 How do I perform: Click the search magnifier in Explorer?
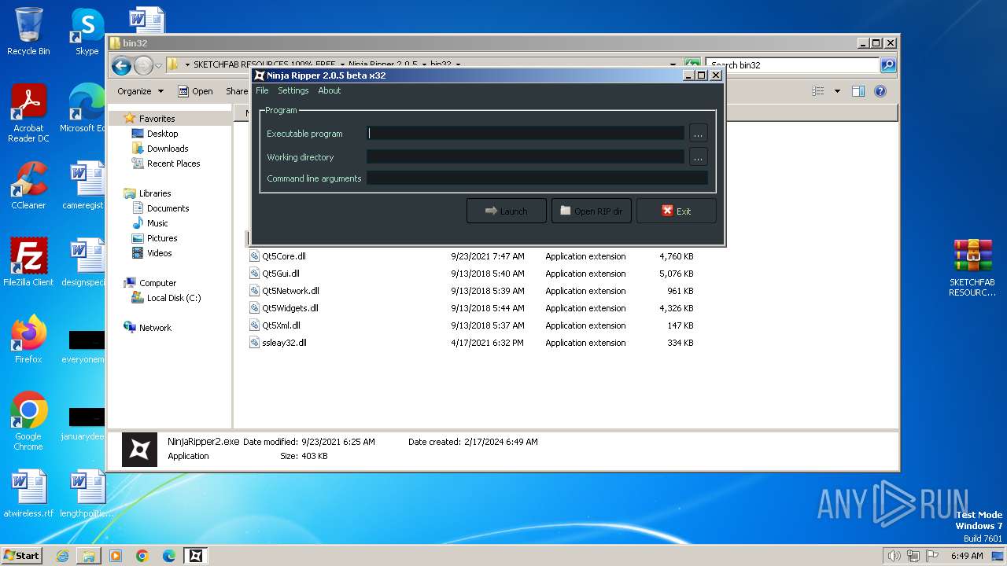pyautogui.click(x=887, y=65)
